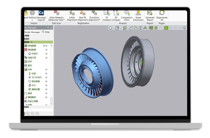Open Transform Alignment dropdown arrow
This screenshot has width=210, height=138.
99,20
